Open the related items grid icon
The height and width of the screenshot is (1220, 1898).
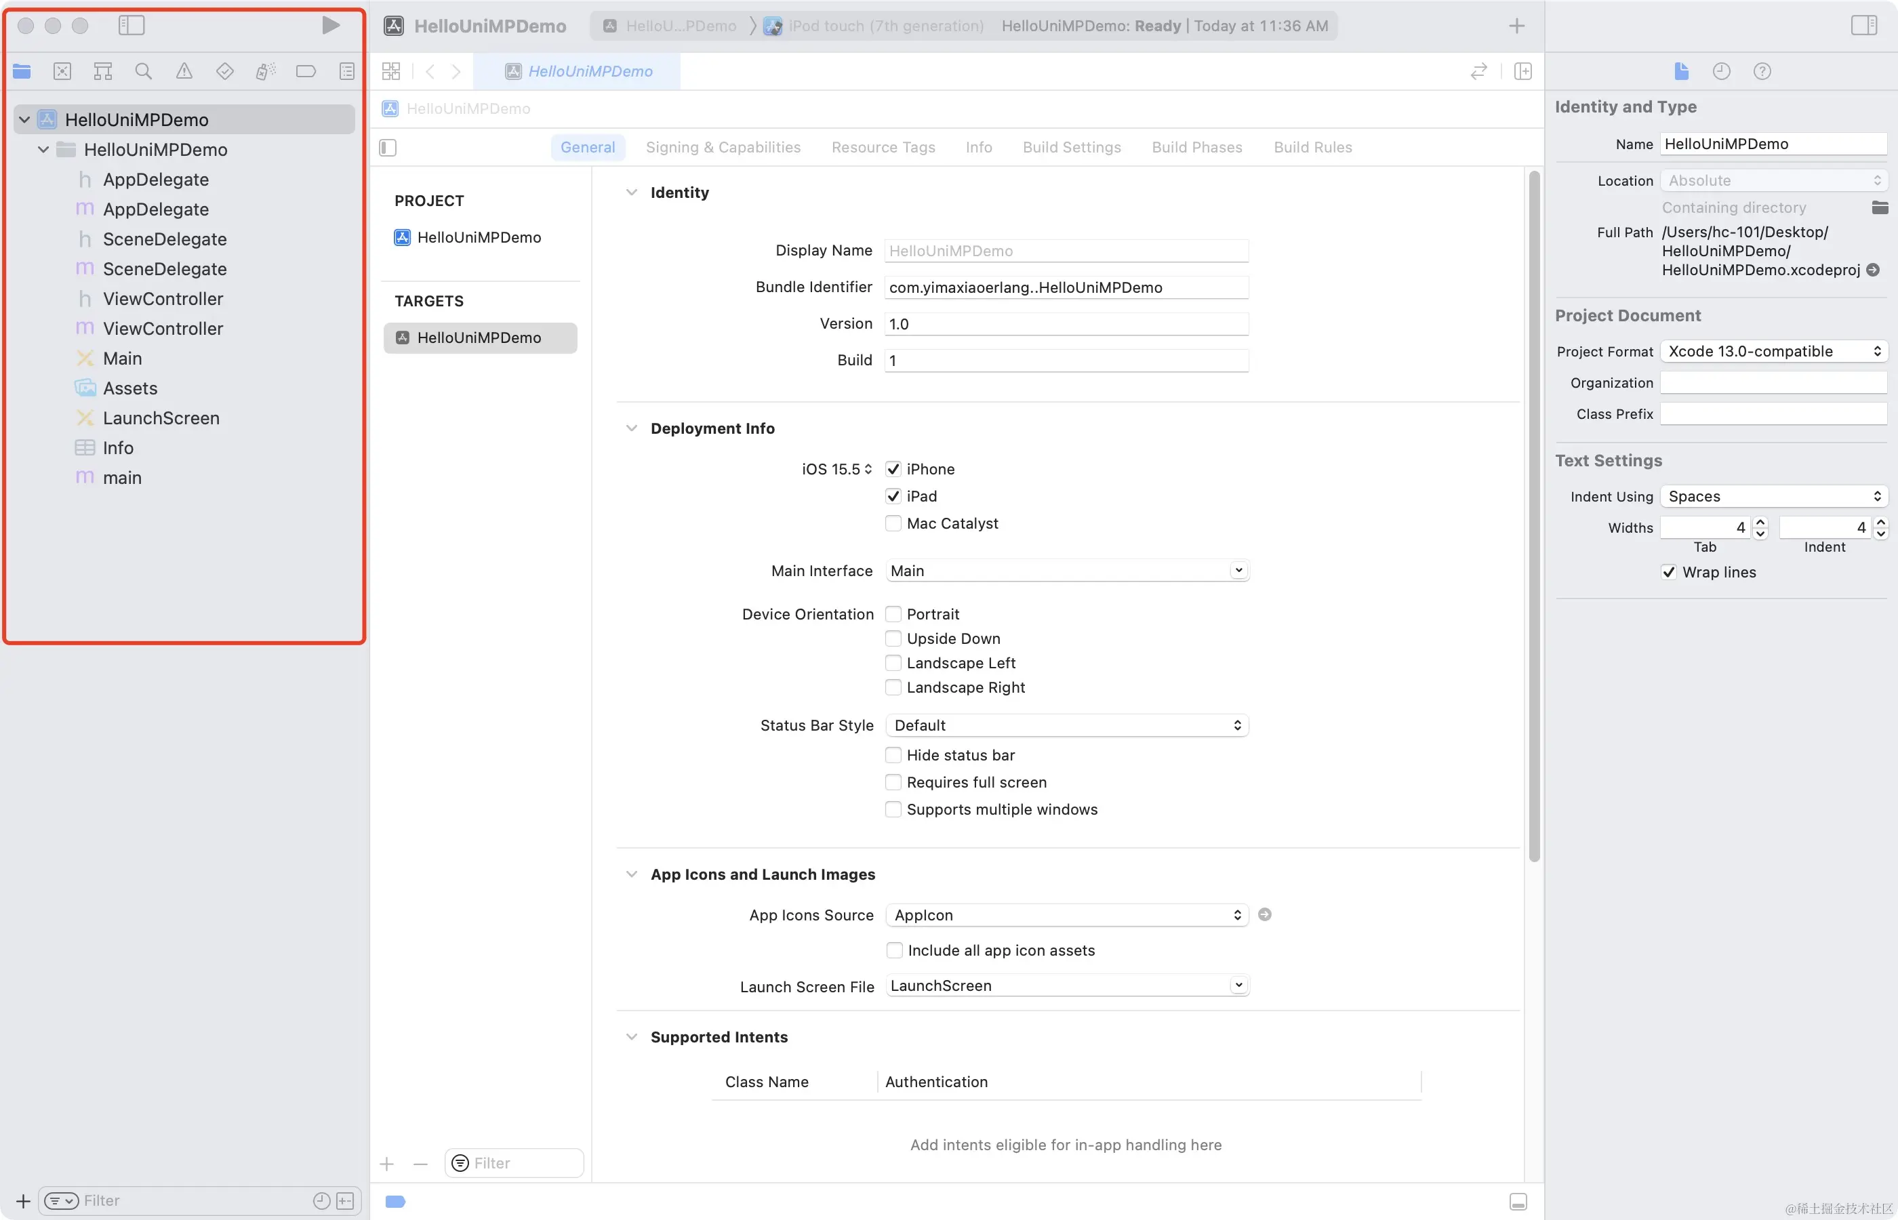(391, 71)
